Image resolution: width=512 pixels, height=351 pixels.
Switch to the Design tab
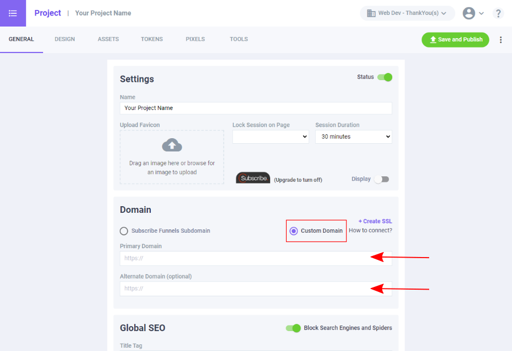tap(65, 39)
